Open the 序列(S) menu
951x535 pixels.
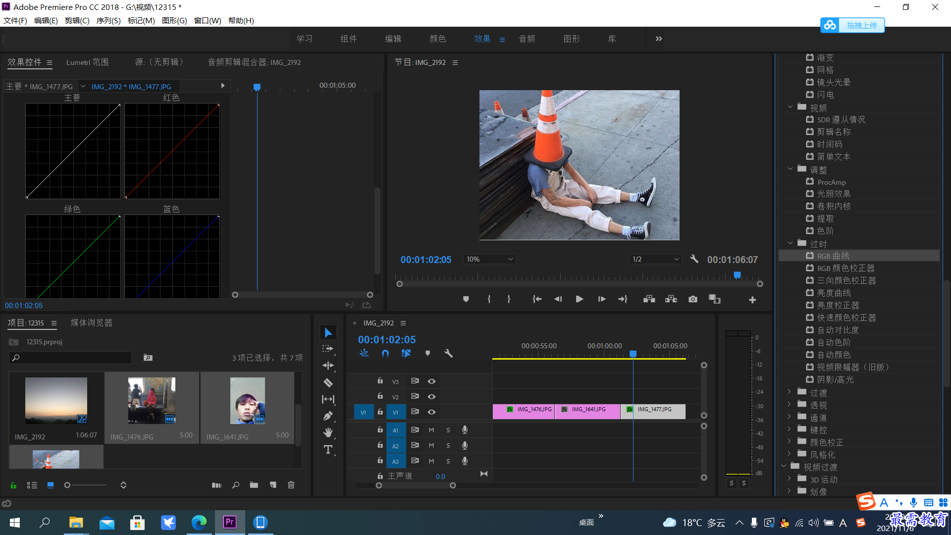point(108,20)
